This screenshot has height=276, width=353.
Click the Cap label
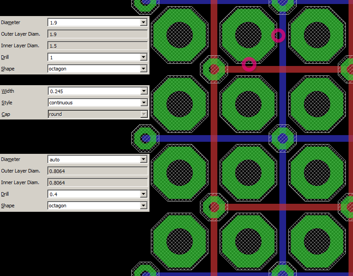6,114
